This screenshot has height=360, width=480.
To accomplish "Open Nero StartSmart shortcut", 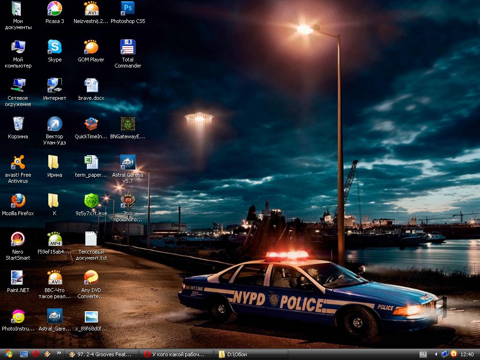I will (x=18, y=240).
